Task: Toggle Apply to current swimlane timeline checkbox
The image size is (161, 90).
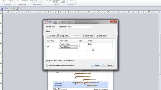Action: pyautogui.click(x=47, y=65)
